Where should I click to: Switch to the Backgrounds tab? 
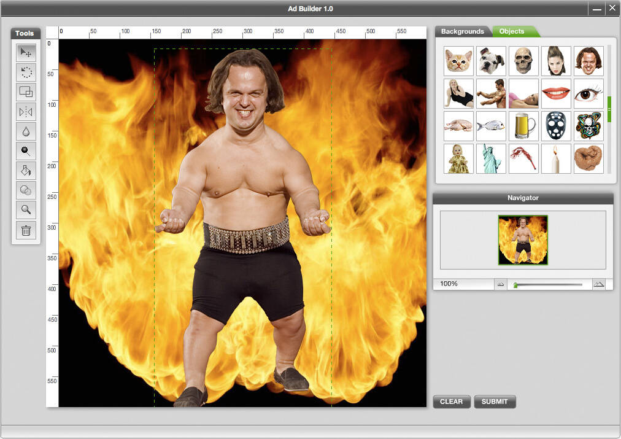463,31
